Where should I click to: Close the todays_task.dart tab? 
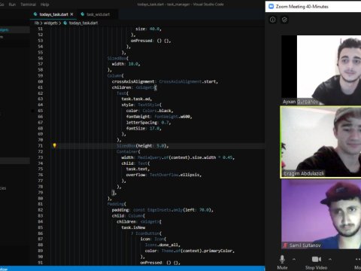pyautogui.click(x=71, y=14)
